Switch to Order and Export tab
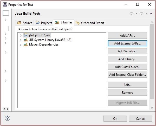Screen dimensions: 156x126 click(x=90, y=23)
